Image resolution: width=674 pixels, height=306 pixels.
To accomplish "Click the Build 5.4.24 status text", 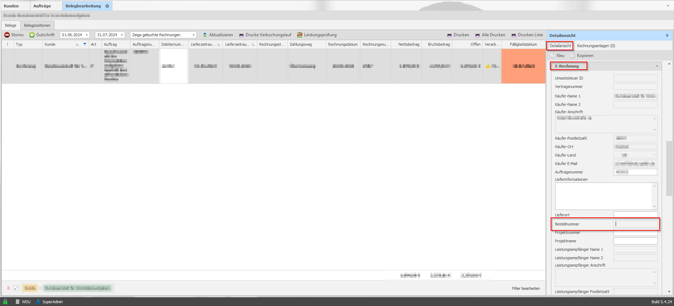I will tap(661, 302).
